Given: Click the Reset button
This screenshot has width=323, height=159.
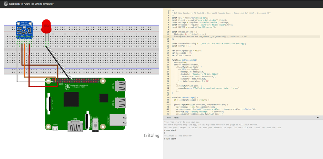Looking at the screenshot, I should 176,118.
